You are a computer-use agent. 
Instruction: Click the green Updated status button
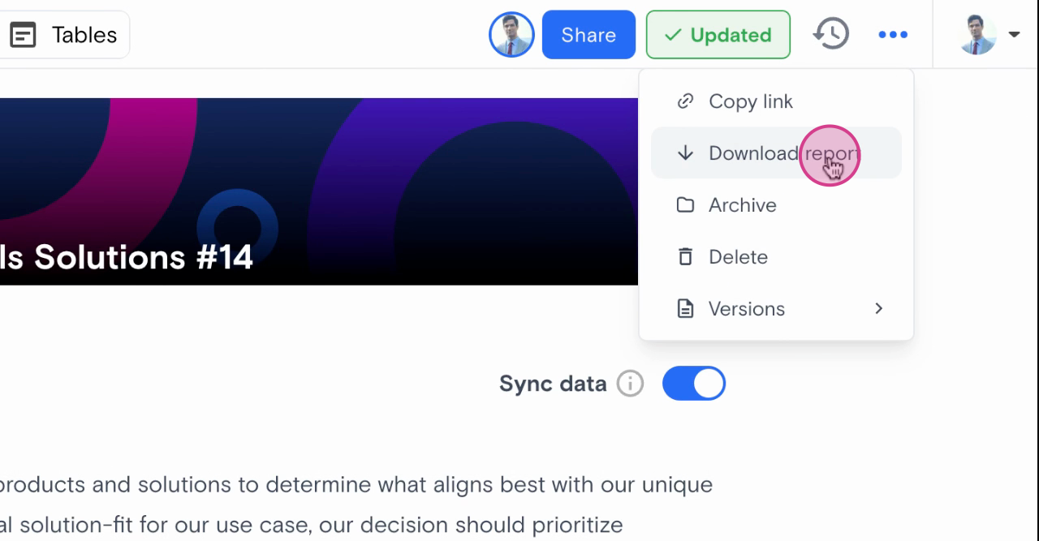coord(718,35)
